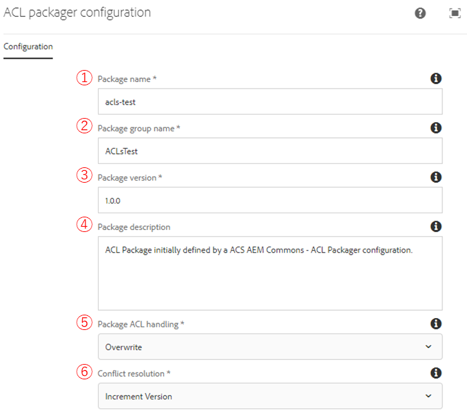This screenshot has width=467, height=414.
Task: Focus the Package version field 1.0.0
Action: point(270,200)
